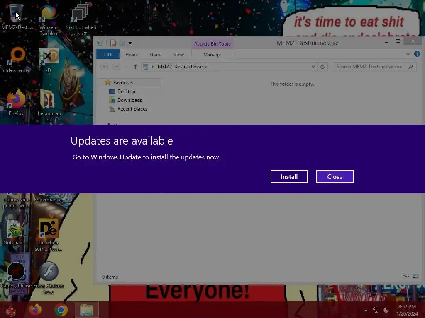425x318 pixels.
Task: Switch to the View ribbon tab
Action: [178, 55]
